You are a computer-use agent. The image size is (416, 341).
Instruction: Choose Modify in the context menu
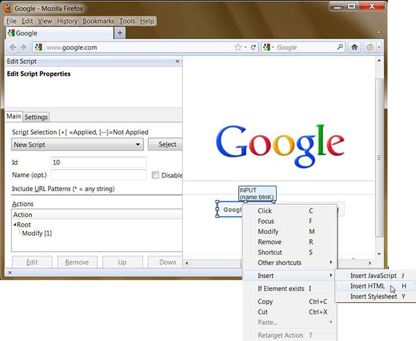tap(290, 231)
